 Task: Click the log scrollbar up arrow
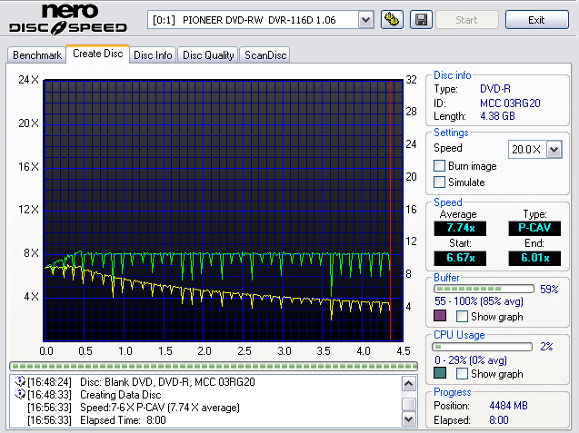coord(410,383)
